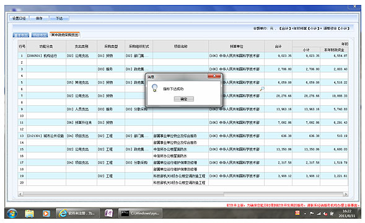Click the lightbulb info icon in the dialog
Viewport: 365px width, 223px height.
click(x=154, y=88)
